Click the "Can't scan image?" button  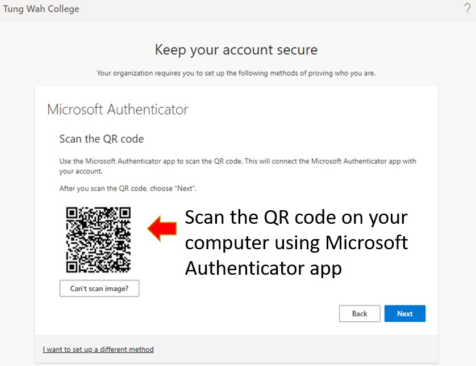[99, 288]
